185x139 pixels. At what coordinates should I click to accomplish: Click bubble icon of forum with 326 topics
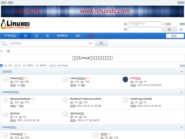[x=5, y=135]
